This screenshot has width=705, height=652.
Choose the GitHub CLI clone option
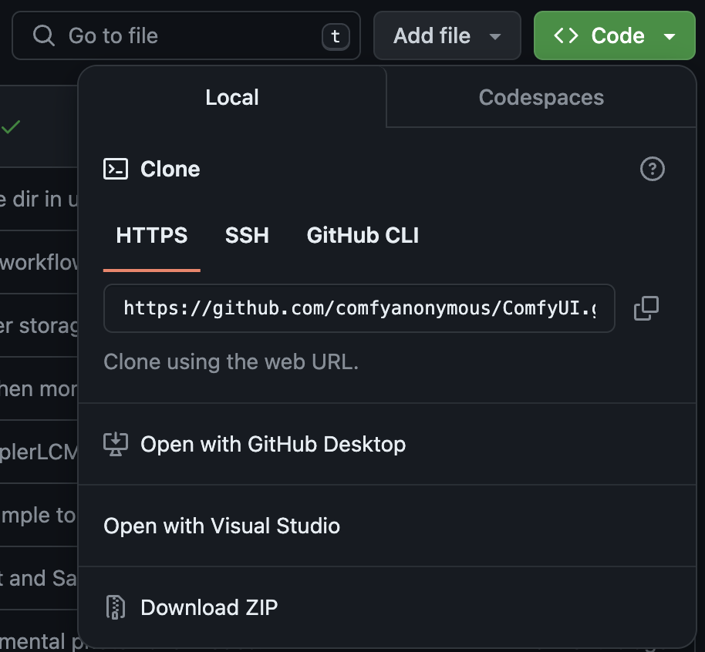(363, 235)
